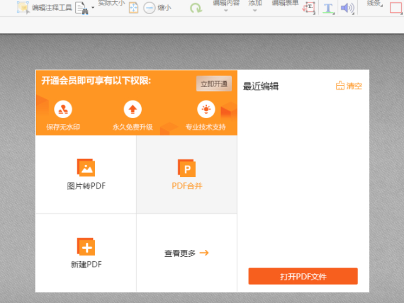Click the fit page icon

point(133,8)
